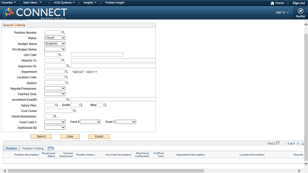
Task: Open the Cost Center lookup magnifier
Action: pyautogui.click(x=75, y=111)
